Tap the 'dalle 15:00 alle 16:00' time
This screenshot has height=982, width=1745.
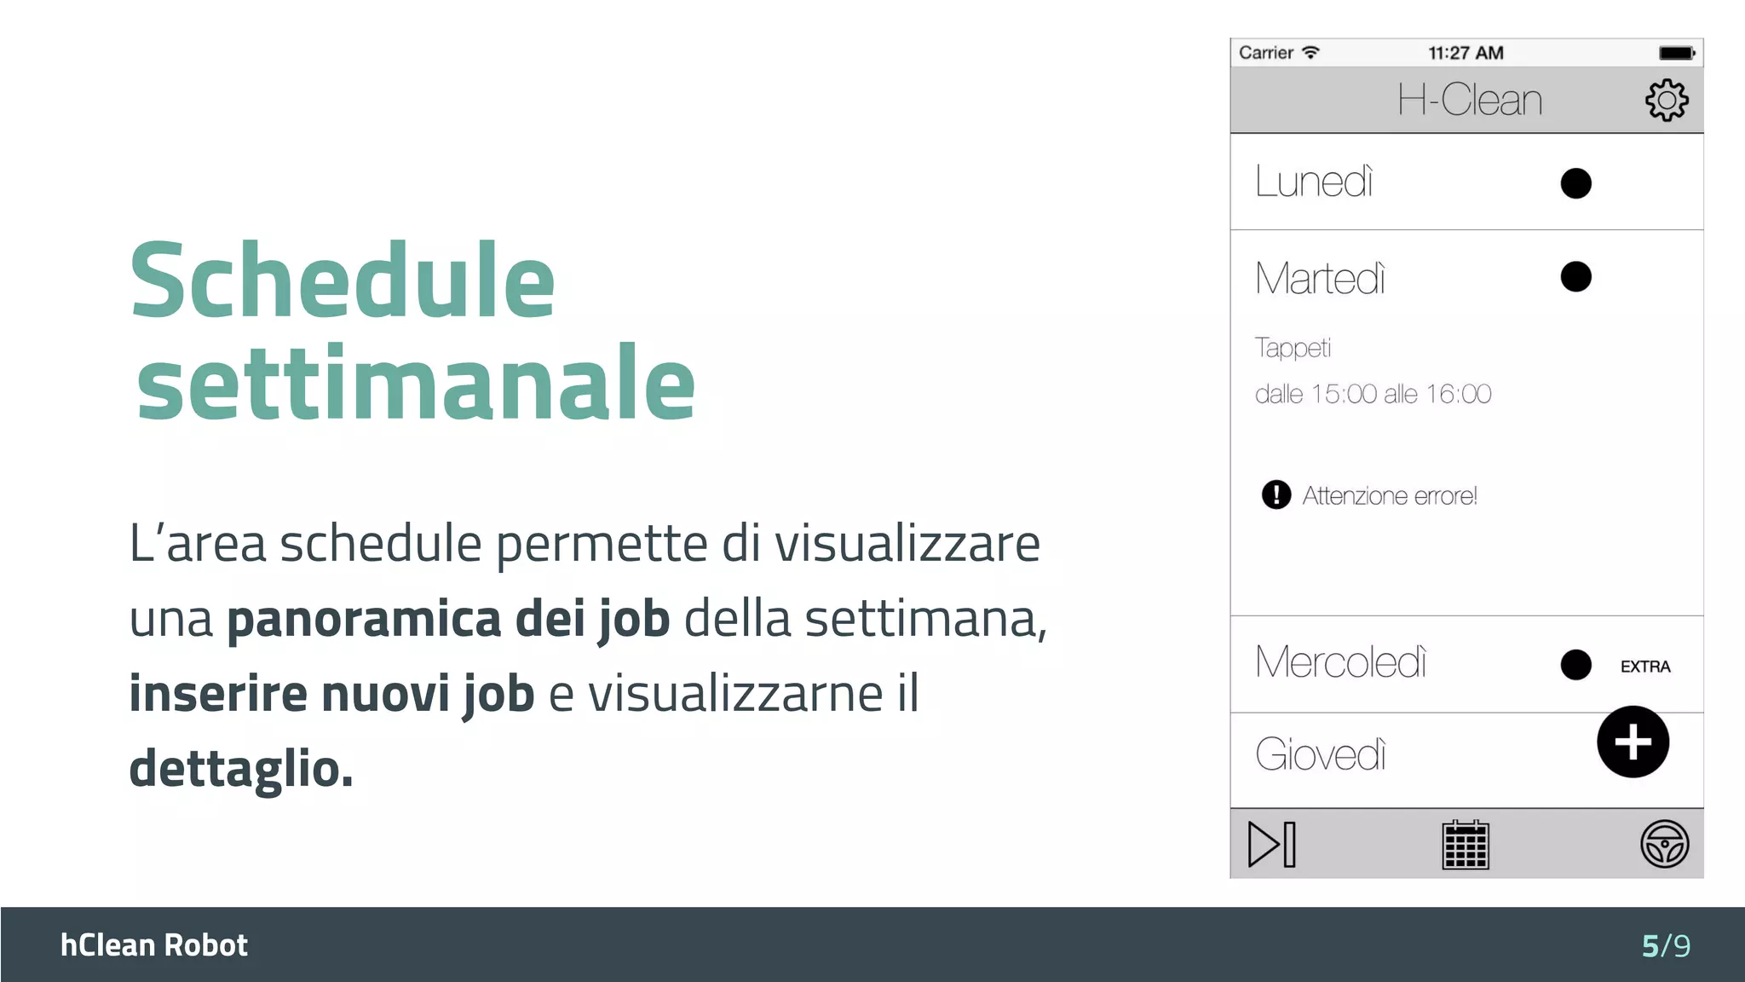(x=1373, y=394)
